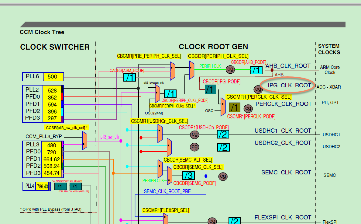
Task: Click the AHB_CLK_ROOT label
Action: tap(288, 66)
